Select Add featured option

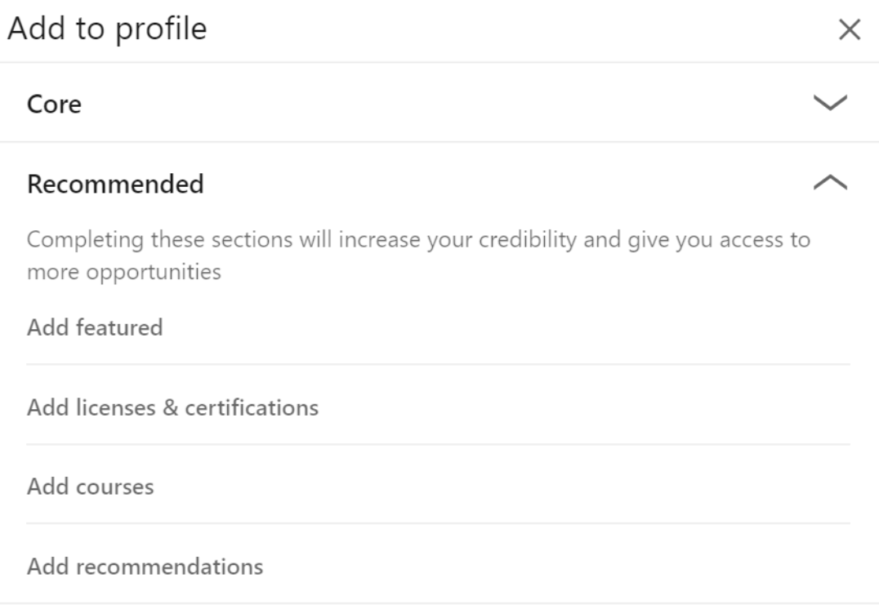coord(95,328)
